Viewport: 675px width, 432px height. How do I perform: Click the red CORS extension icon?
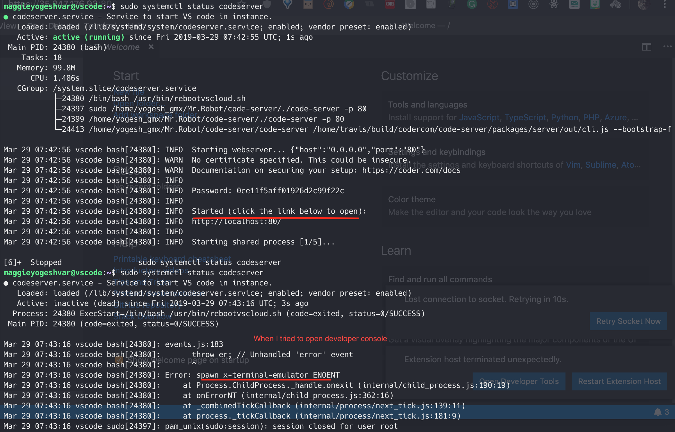390,4
